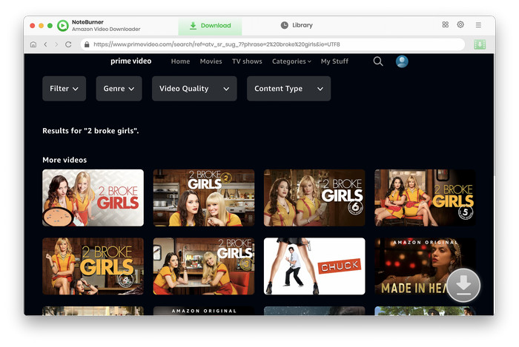Image resolution: width=519 pixels, height=347 pixels.
Task: Click the window's vertical scrollbar
Action: tap(495, 115)
